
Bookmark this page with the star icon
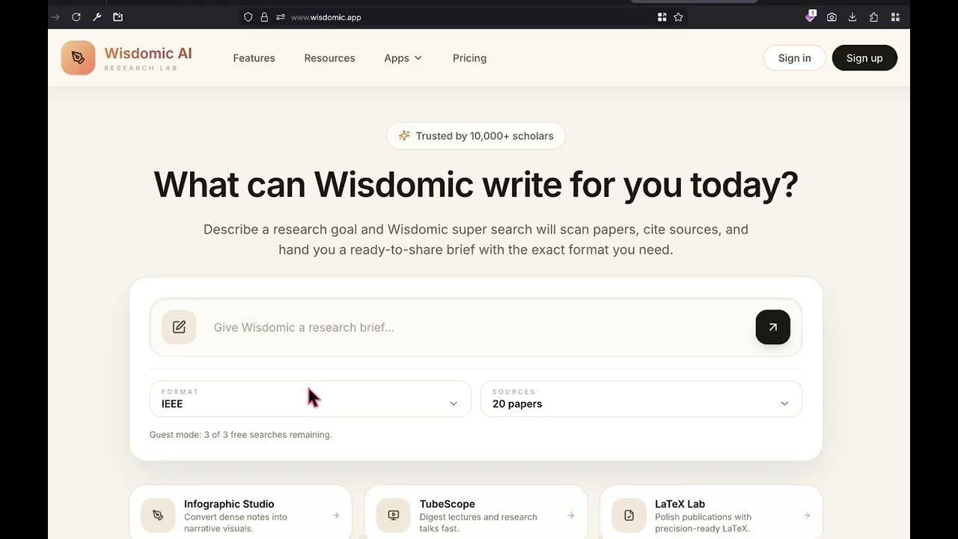pyautogui.click(x=678, y=16)
